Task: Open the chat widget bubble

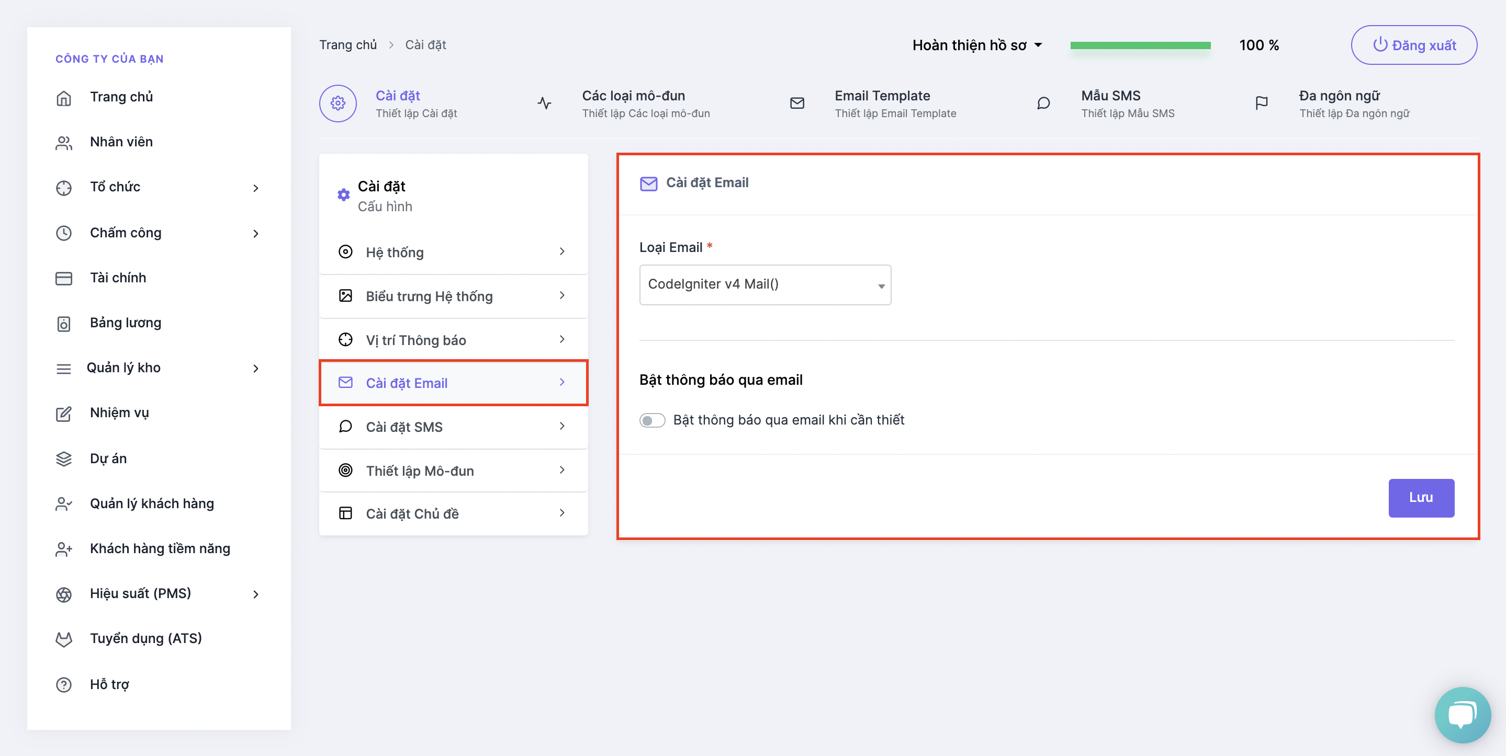Action: coord(1462,715)
